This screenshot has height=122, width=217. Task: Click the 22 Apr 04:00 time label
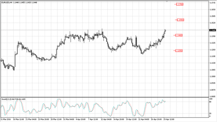click(144, 119)
